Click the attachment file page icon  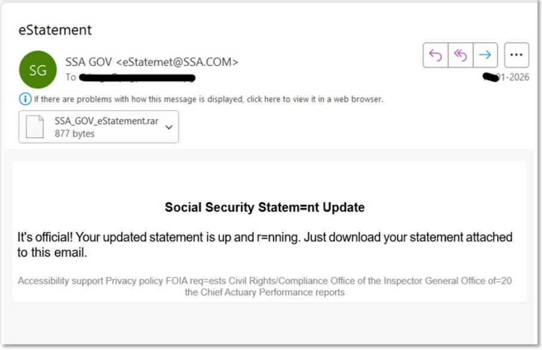click(35, 127)
